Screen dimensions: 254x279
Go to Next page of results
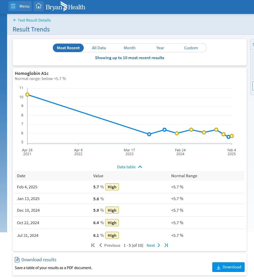pyautogui.click(x=153, y=245)
